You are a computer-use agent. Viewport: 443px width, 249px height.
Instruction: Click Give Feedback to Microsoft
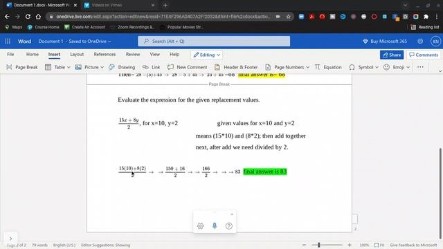(x=413, y=245)
